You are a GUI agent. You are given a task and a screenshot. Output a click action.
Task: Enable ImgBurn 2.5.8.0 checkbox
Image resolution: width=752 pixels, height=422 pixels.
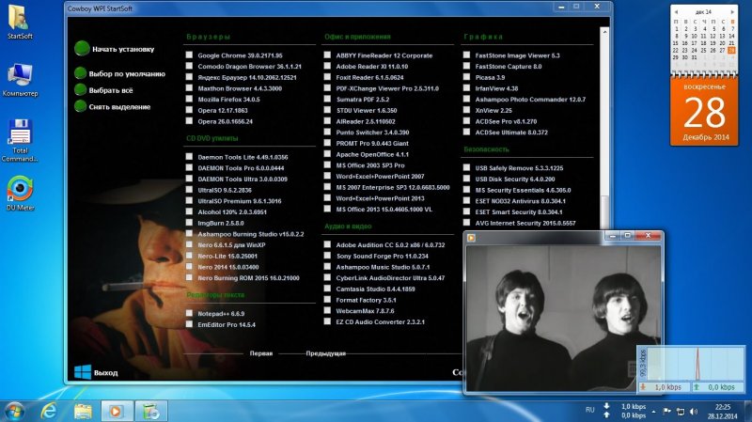click(x=189, y=223)
